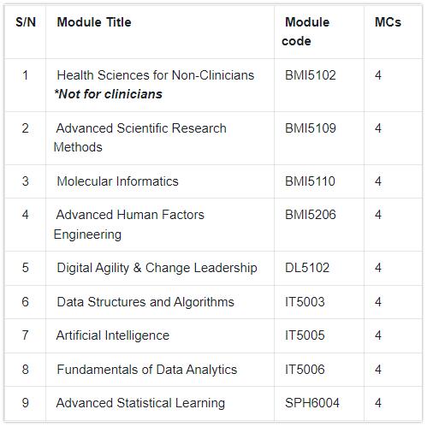Click the Molecular Informatics row title
The image size is (427, 427).
117,181
